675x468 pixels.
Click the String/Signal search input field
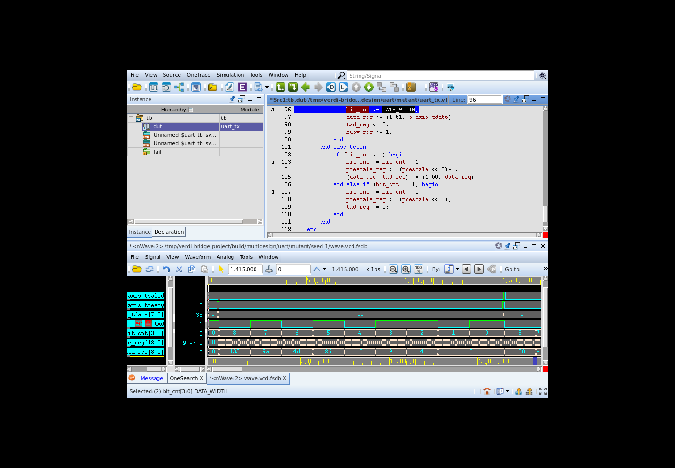coord(441,75)
